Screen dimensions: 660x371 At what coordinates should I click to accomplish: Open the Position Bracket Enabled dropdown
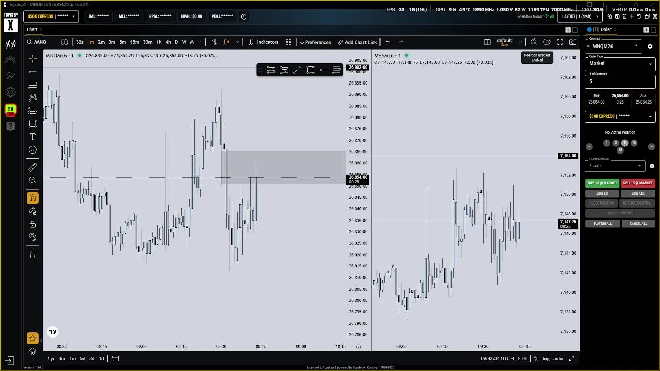tap(615, 166)
